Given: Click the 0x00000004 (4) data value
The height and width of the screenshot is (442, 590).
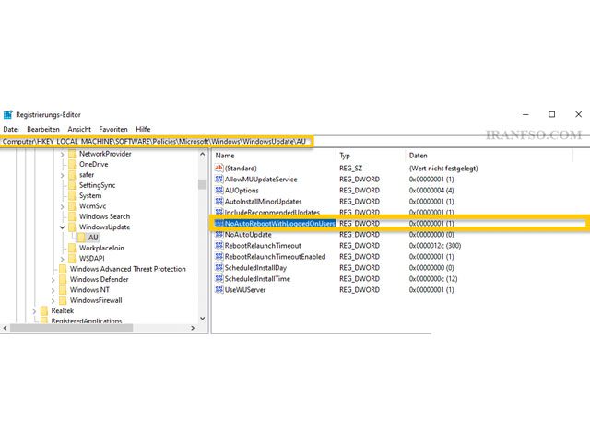Looking at the screenshot, I should click(x=431, y=191).
